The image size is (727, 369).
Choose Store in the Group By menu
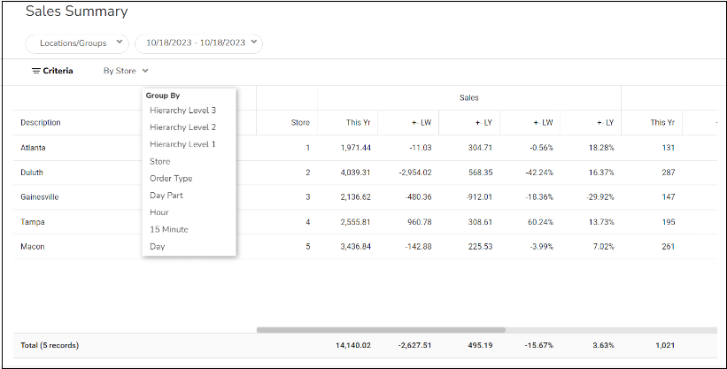(x=159, y=161)
